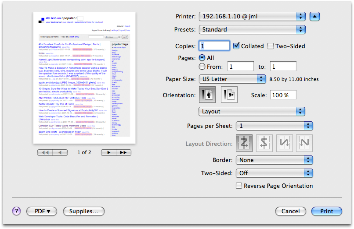Click the Print button
This screenshot has width=354, height=229.
pyautogui.click(x=326, y=211)
